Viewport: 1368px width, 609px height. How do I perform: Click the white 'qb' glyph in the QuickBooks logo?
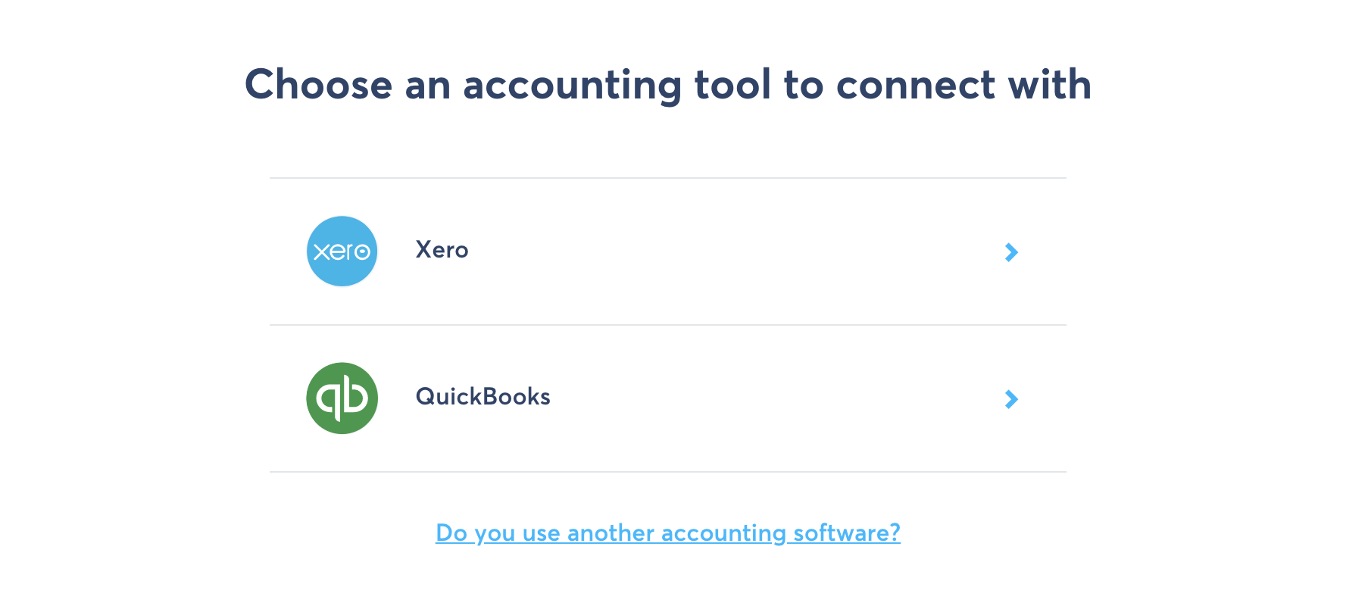click(x=342, y=398)
